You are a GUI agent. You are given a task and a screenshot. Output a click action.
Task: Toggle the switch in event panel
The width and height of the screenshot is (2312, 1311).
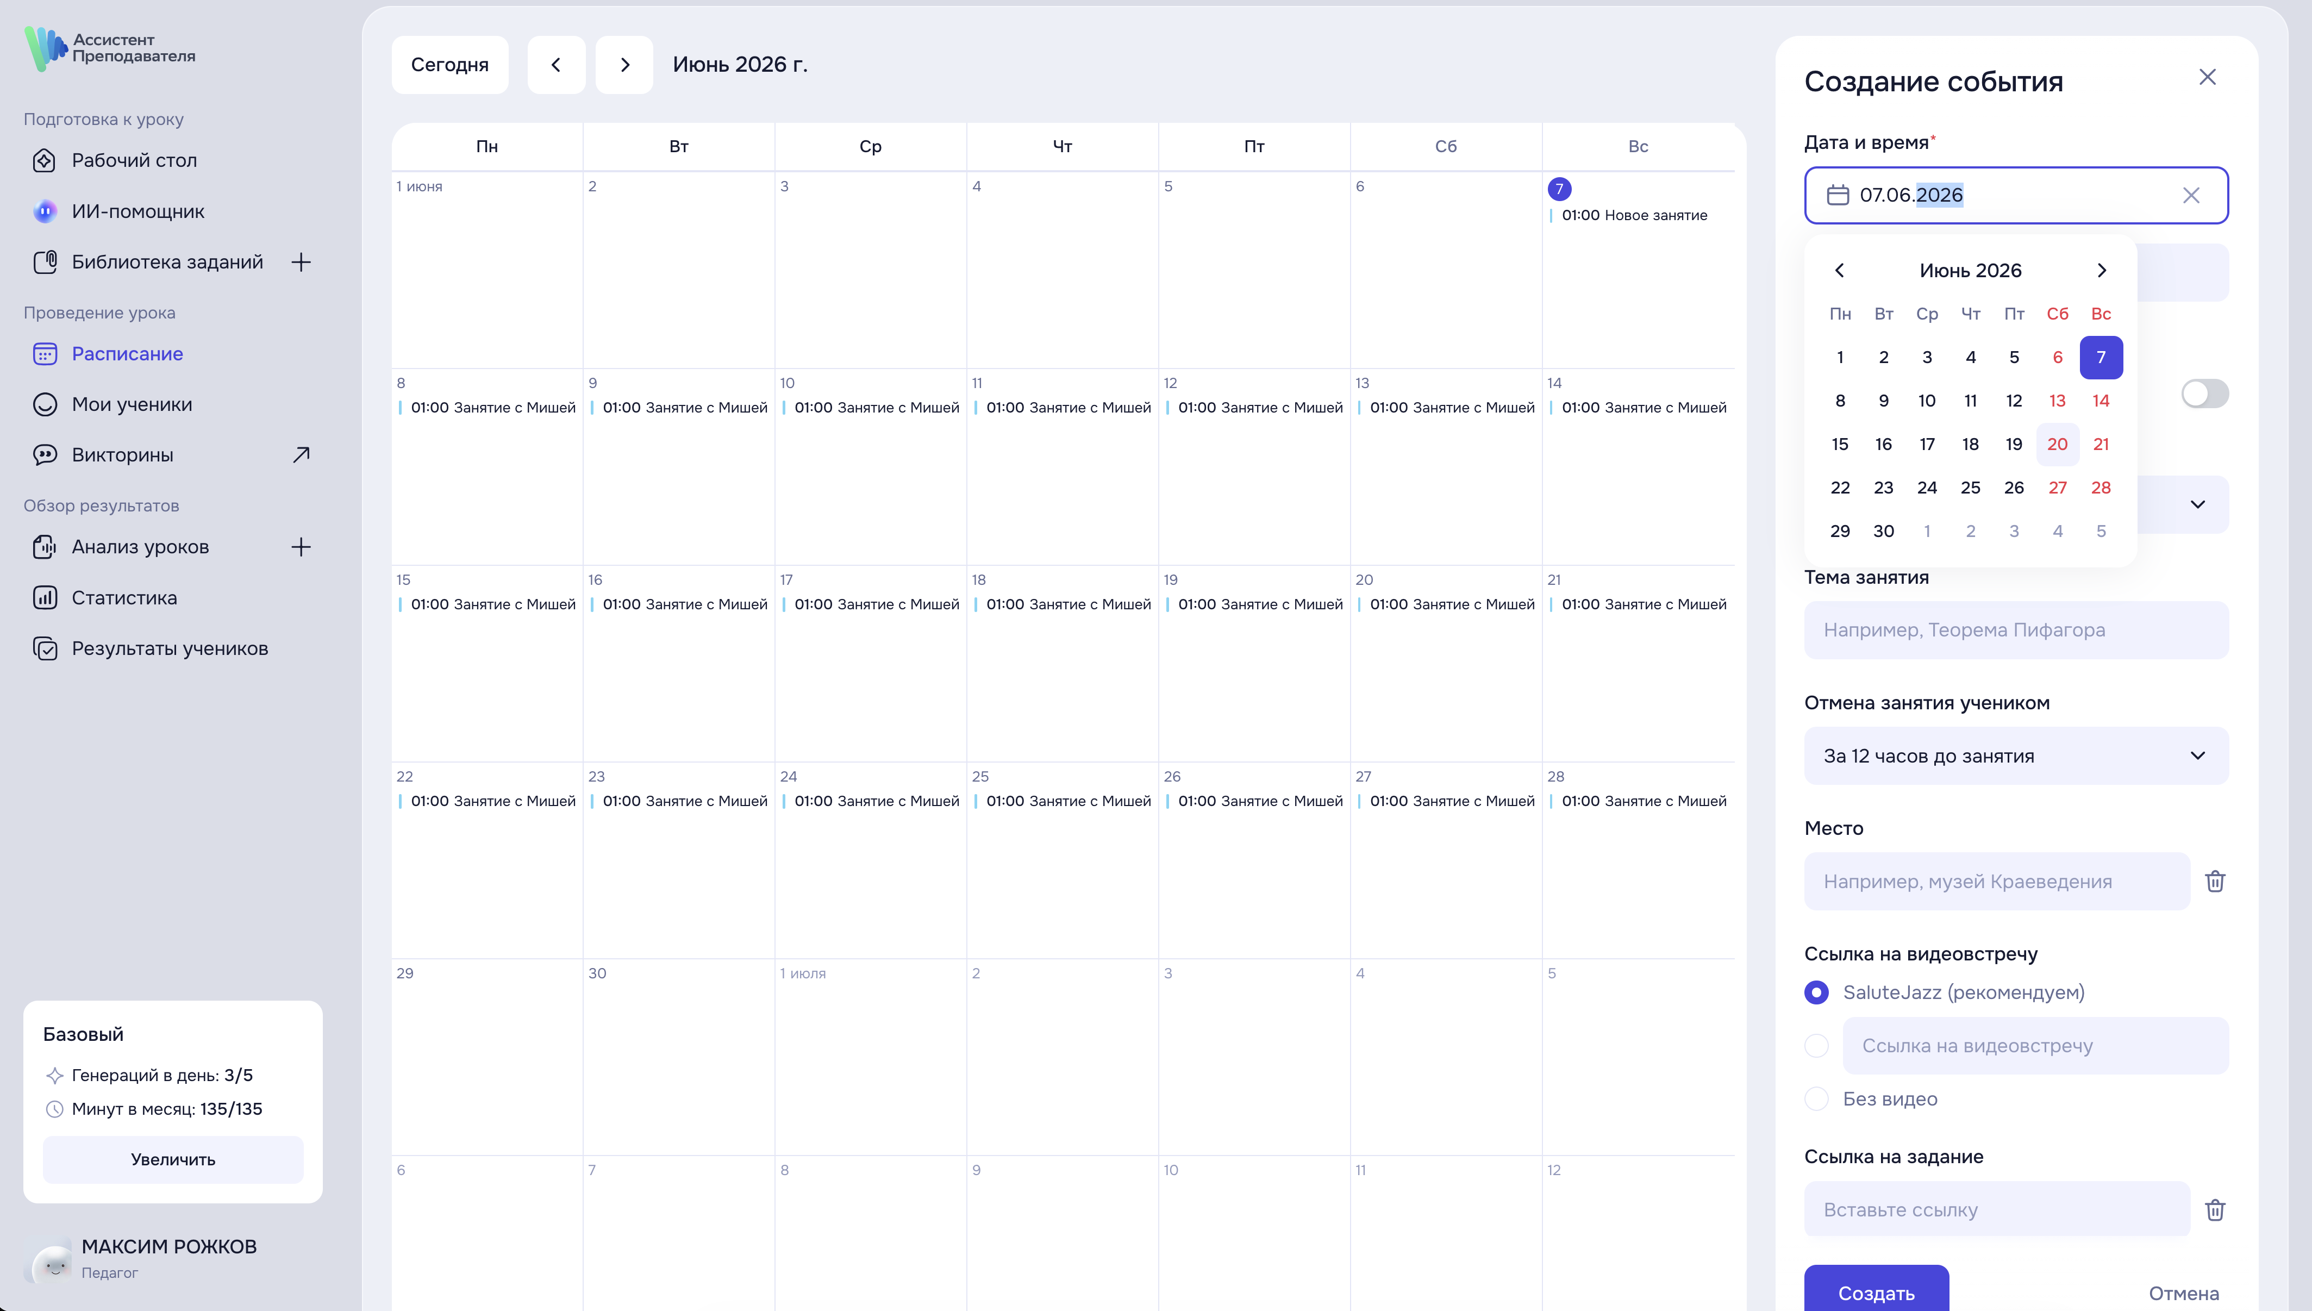2205,394
